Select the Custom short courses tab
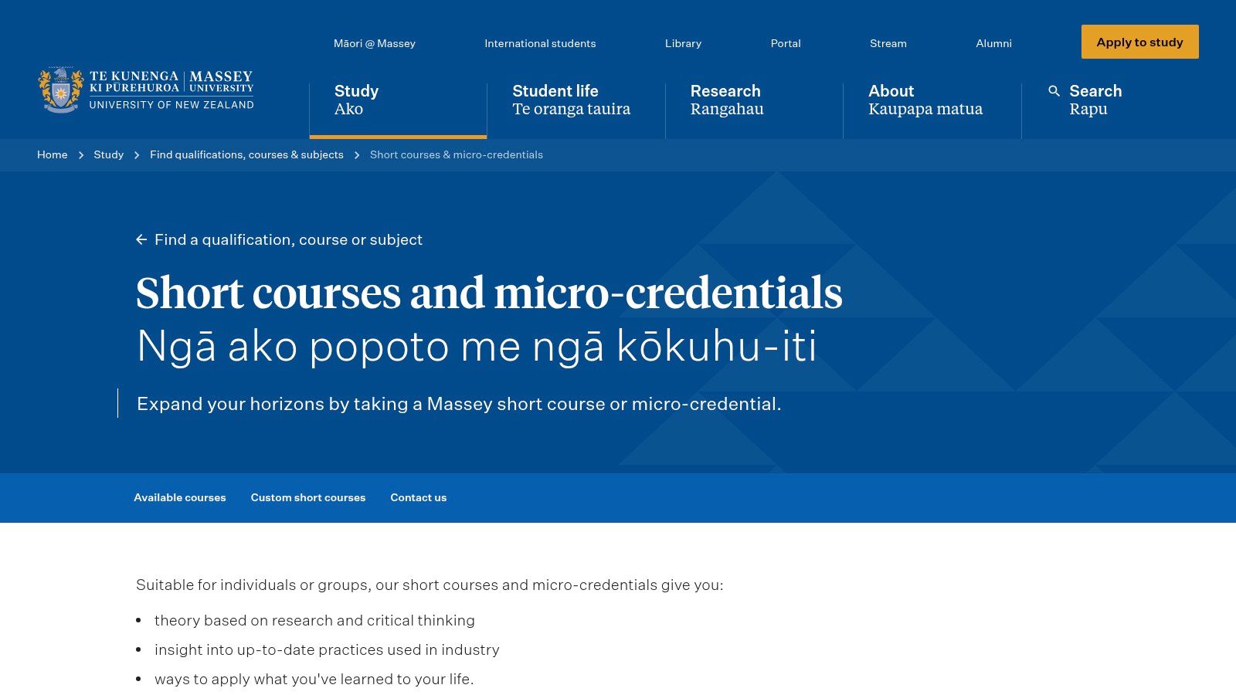The image size is (1236, 695). click(x=307, y=498)
